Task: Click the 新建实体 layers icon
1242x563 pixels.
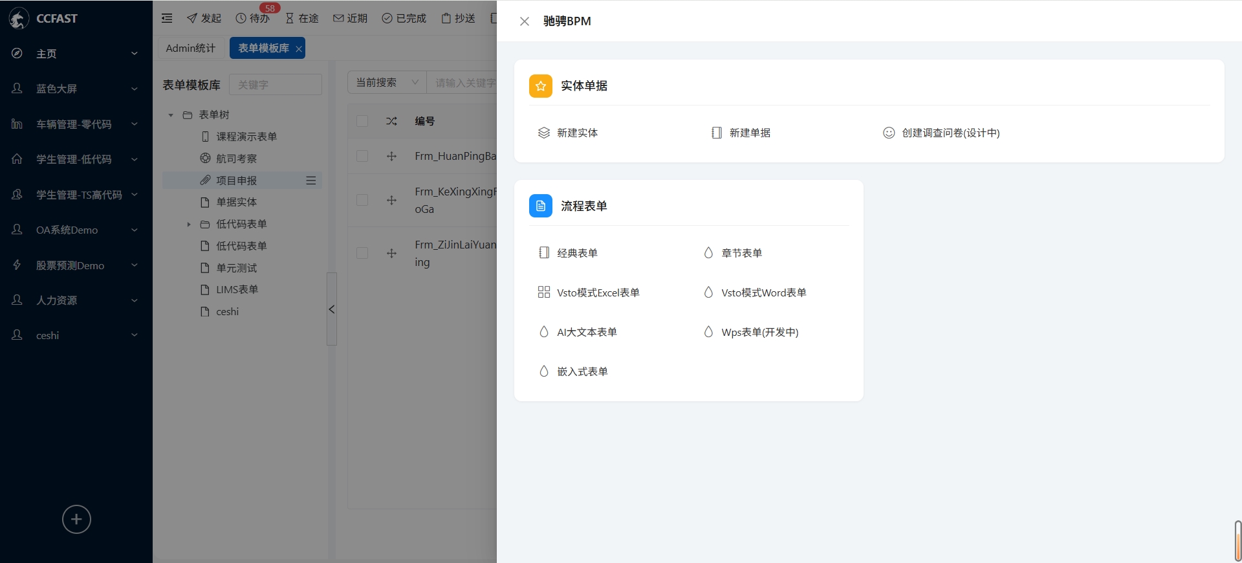Action: coord(544,133)
